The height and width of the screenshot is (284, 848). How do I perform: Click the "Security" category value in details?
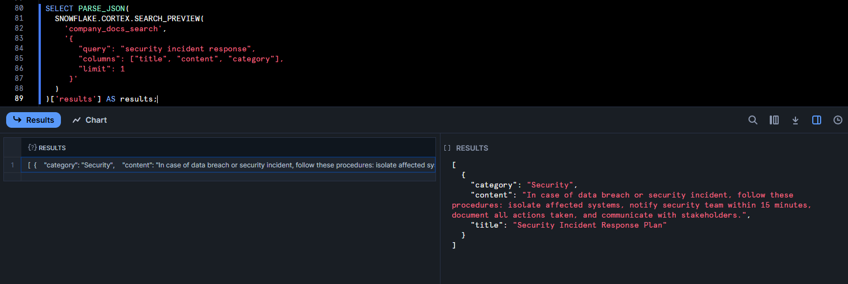point(551,185)
